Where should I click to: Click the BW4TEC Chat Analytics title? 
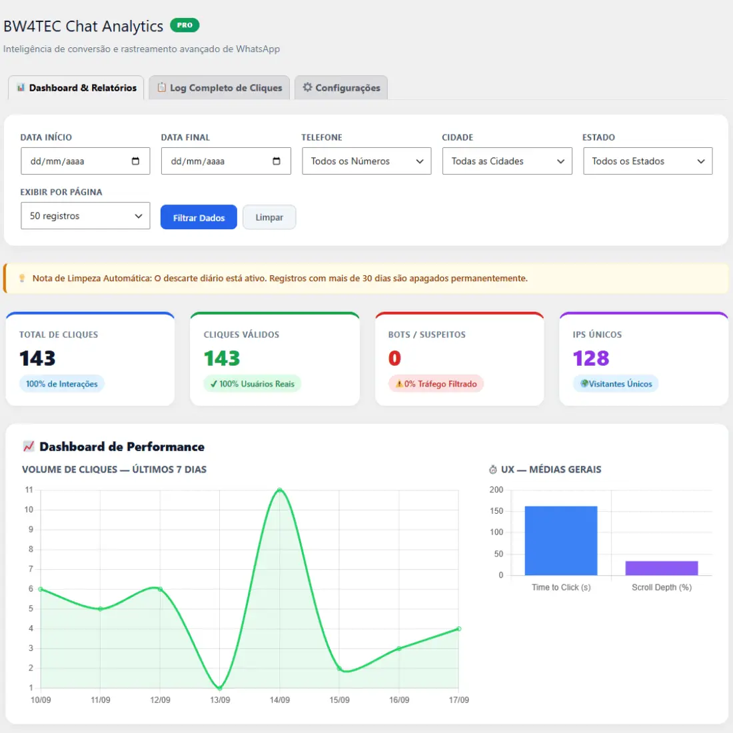(x=83, y=26)
